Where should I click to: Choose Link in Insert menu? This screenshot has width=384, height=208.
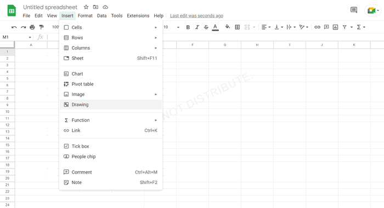pyautogui.click(x=111, y=130)
